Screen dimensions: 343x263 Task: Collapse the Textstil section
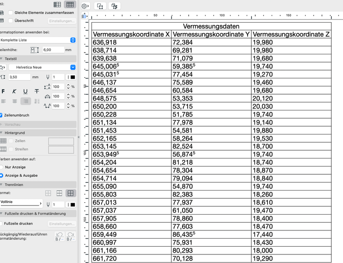click(x=1, y=59)
